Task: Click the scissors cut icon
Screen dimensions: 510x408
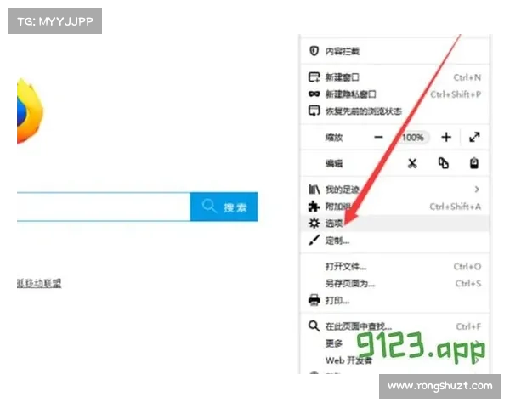Action: [x=412, y=163]
